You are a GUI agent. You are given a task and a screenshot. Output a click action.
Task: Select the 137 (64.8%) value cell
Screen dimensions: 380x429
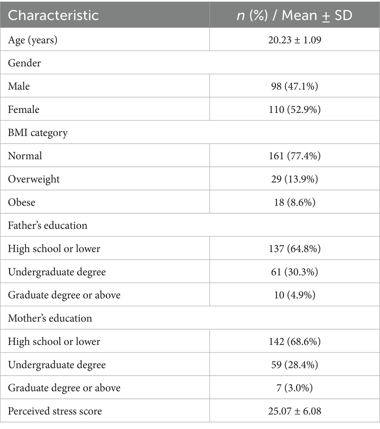tap(295, 249)
